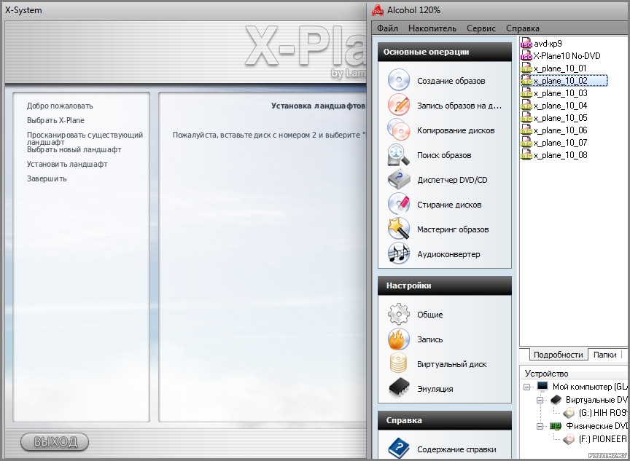Open Создание образов link
Screen dimensions: 630x461
point(451,81)
